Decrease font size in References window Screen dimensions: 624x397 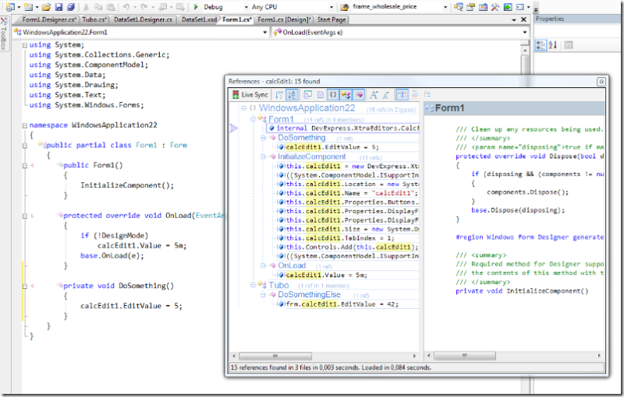click(385, 94)
